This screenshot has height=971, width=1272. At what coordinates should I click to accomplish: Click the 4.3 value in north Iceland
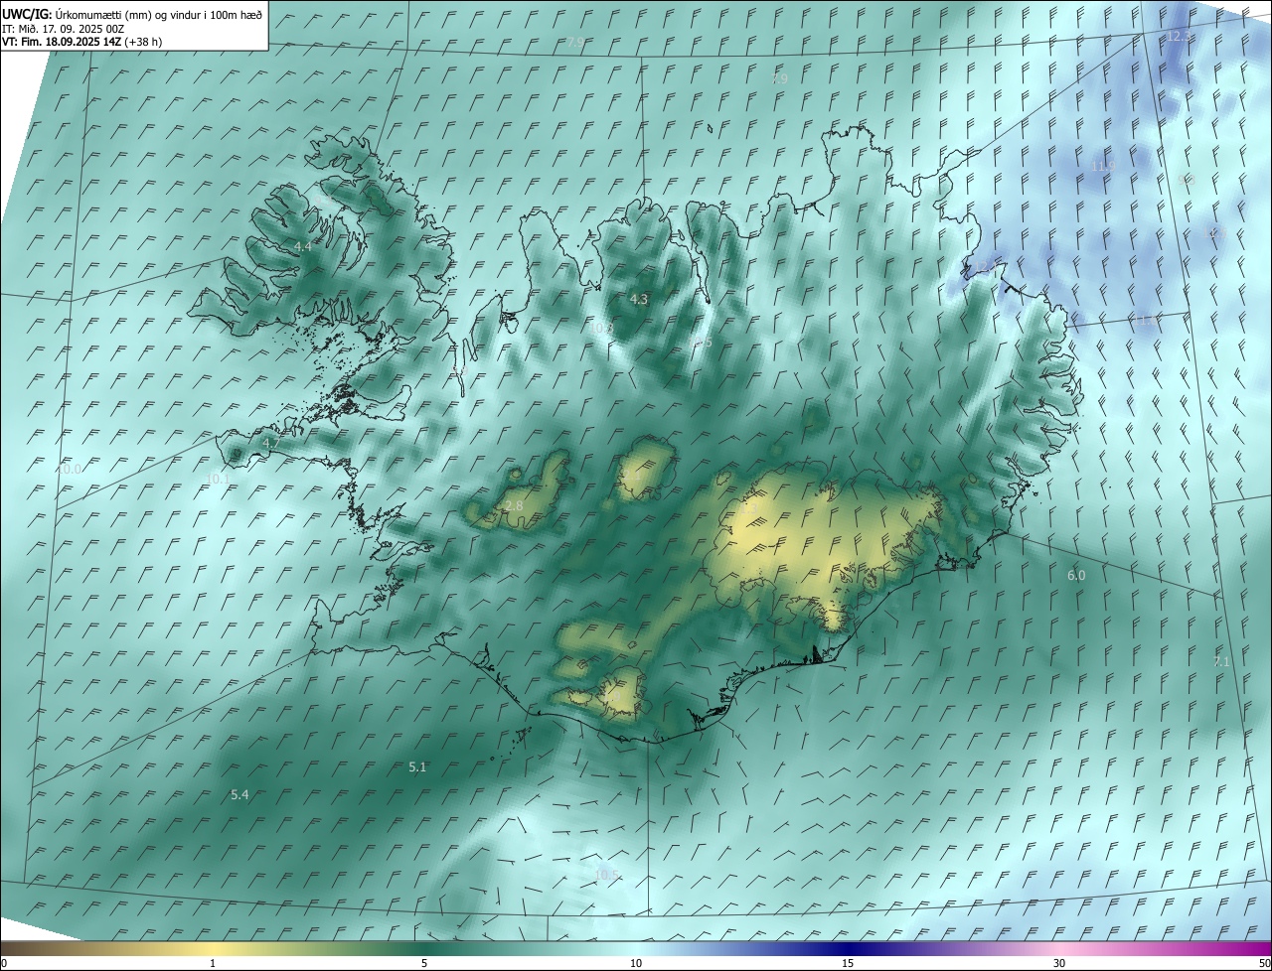[639, 299]
